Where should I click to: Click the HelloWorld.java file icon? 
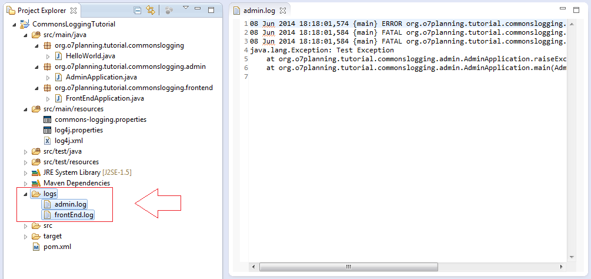click(58, 56)
